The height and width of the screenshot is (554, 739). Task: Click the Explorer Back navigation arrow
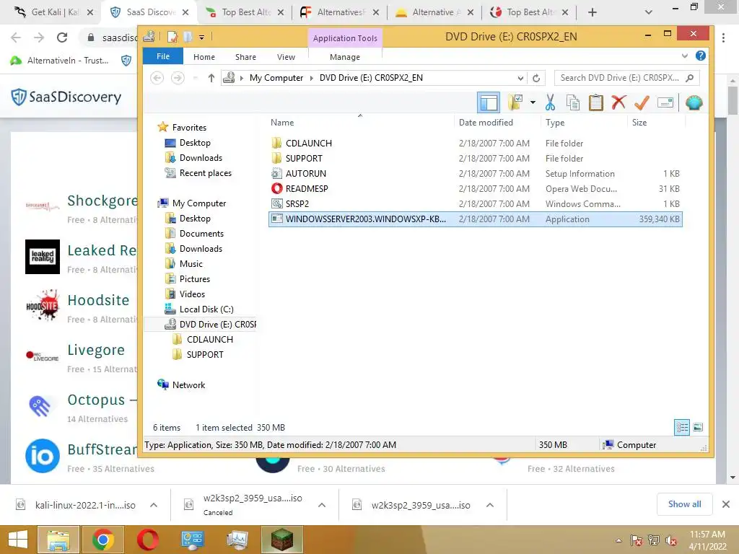point(157,78)
